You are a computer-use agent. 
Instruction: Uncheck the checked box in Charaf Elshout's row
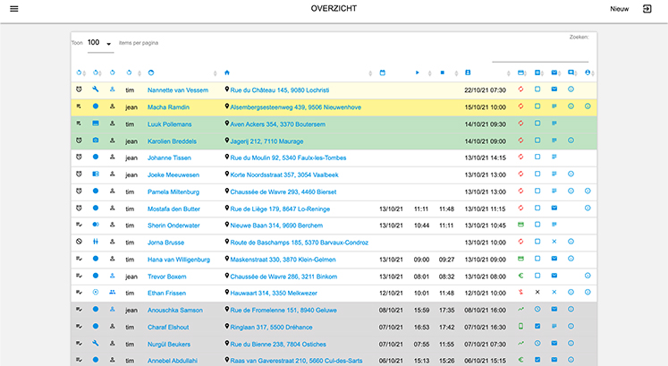point(537,327)
